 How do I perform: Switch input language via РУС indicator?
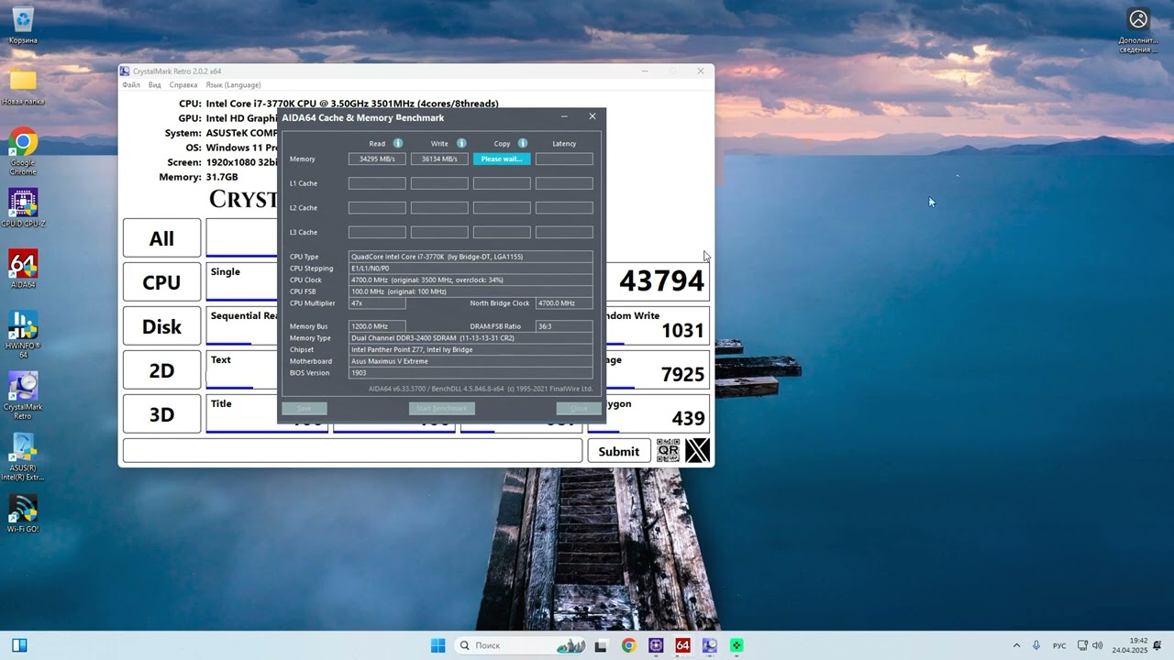(1059, 645)
